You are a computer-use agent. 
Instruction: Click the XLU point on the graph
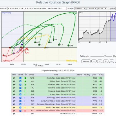(x=59, y=45)
